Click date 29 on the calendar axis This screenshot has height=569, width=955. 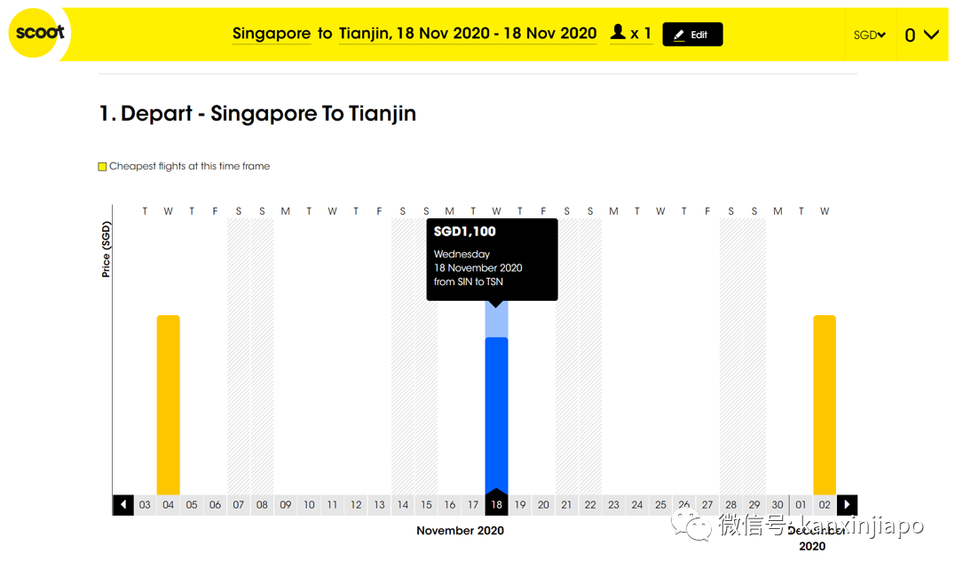pyautogui.click(x=754, y=504)
